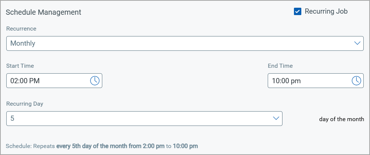The width and height of the screenshot is (370, 155).
Task: Focus the Start Time field 02:00 PM
Action: coord(54,81)
